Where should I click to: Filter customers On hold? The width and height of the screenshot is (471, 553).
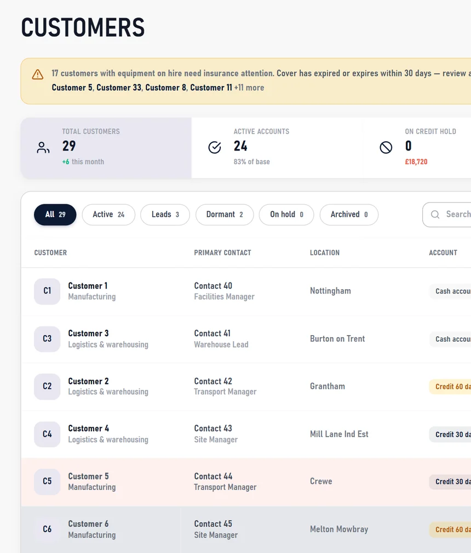tap(286, 215)
